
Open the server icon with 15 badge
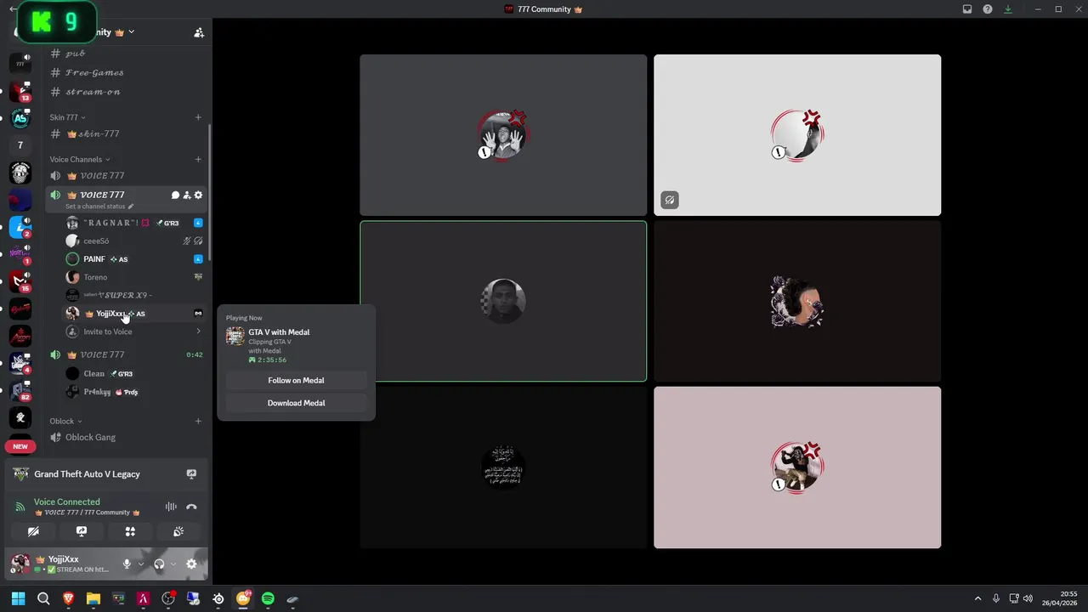20,281
